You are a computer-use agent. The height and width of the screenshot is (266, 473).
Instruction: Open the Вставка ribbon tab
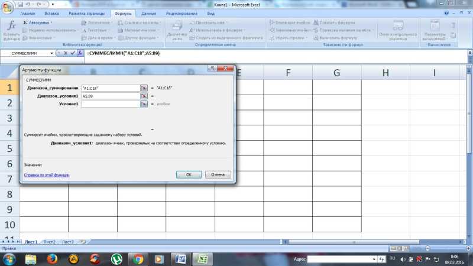tap(51, 14)
